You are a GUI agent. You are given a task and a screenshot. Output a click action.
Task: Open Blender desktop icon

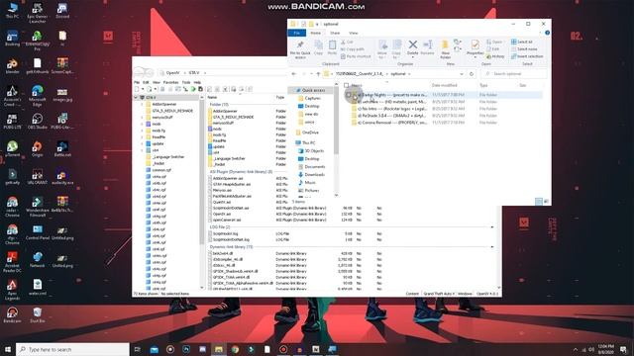tap(12, 66)
